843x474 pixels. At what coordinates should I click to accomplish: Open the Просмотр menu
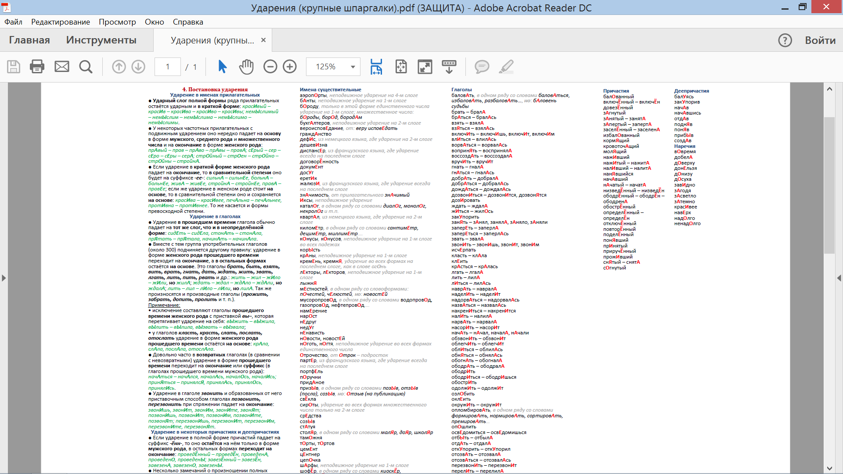[117, 22]
